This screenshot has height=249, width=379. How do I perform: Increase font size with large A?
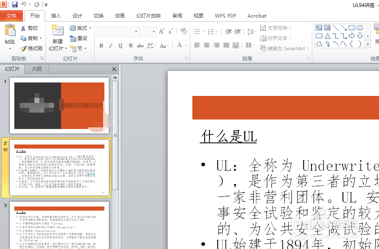click(161, 31)
